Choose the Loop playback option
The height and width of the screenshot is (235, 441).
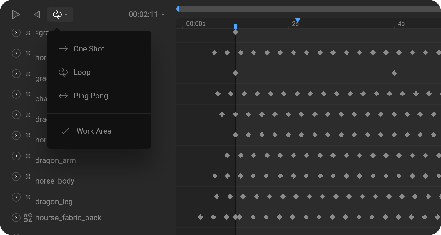pos(82,72)
